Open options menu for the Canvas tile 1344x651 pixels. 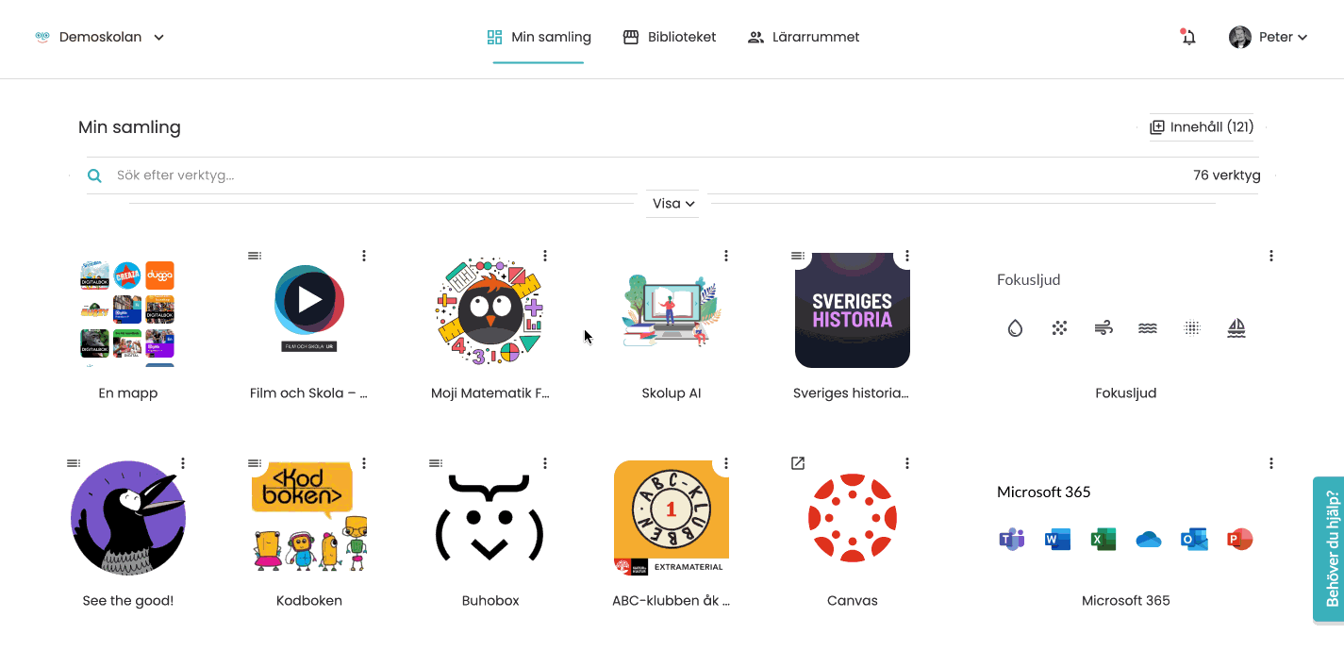(907, 463)
